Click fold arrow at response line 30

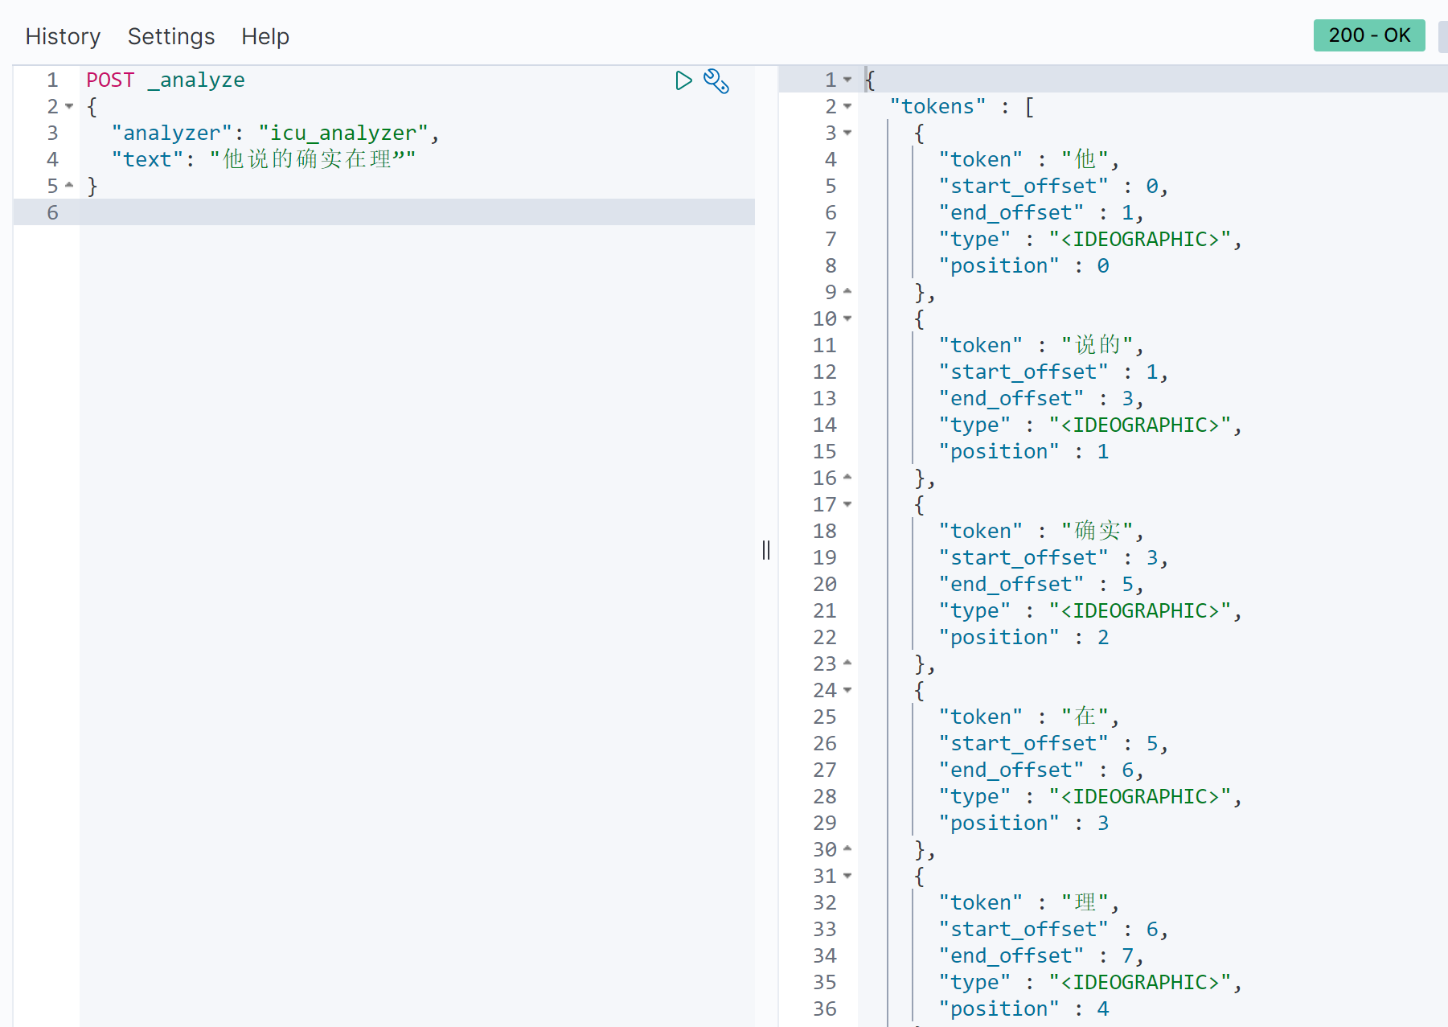coord(847,849)
